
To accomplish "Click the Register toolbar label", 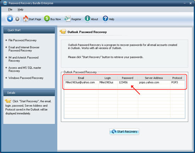I will (x=76, y=19).
